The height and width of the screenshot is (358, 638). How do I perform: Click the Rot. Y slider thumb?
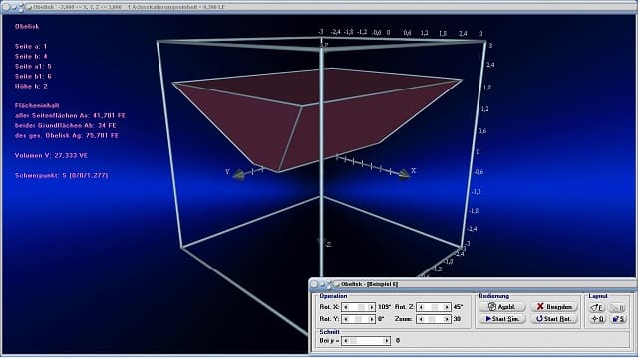[x=359, y=319]
